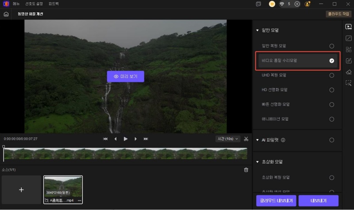Select the 비디오 품질 수리모델 radio button
This screenshot has height=210, width=354.
[x=331, y=61]
